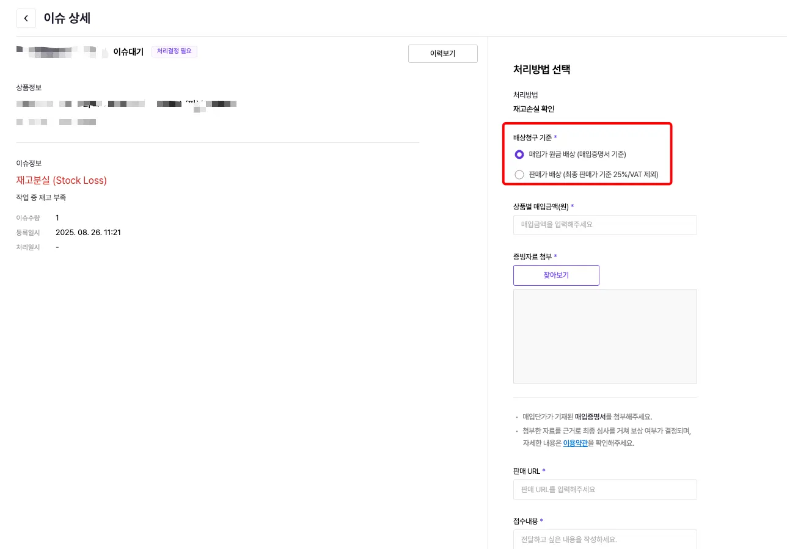The height and width of the screenshot is (549, 787).
Task: Click the back arrow icon
Action: [x=26, y=18]
